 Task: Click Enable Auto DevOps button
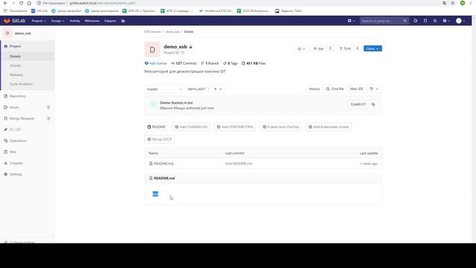point(281,127)
